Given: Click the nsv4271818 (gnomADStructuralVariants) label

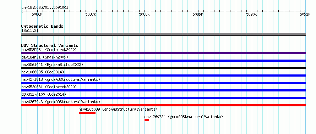Looking at the screenshot, I should point(61,79).
